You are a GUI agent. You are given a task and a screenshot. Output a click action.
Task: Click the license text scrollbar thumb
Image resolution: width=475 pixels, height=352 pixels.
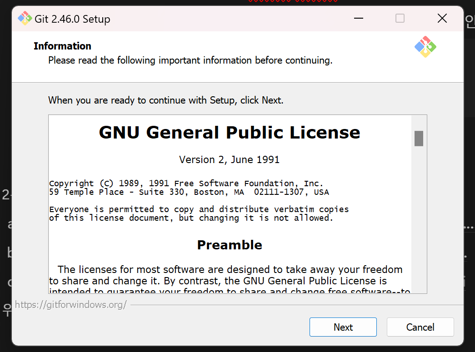[419, 139]
